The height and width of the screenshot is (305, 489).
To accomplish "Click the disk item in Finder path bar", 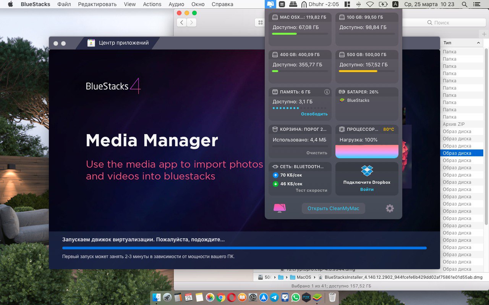I will pyautogui.click(x=265, y=277).
